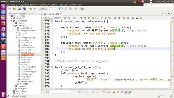Toggle Regular Expression in find bar
The height and width of the screenshot is (98, 174).
122,92
